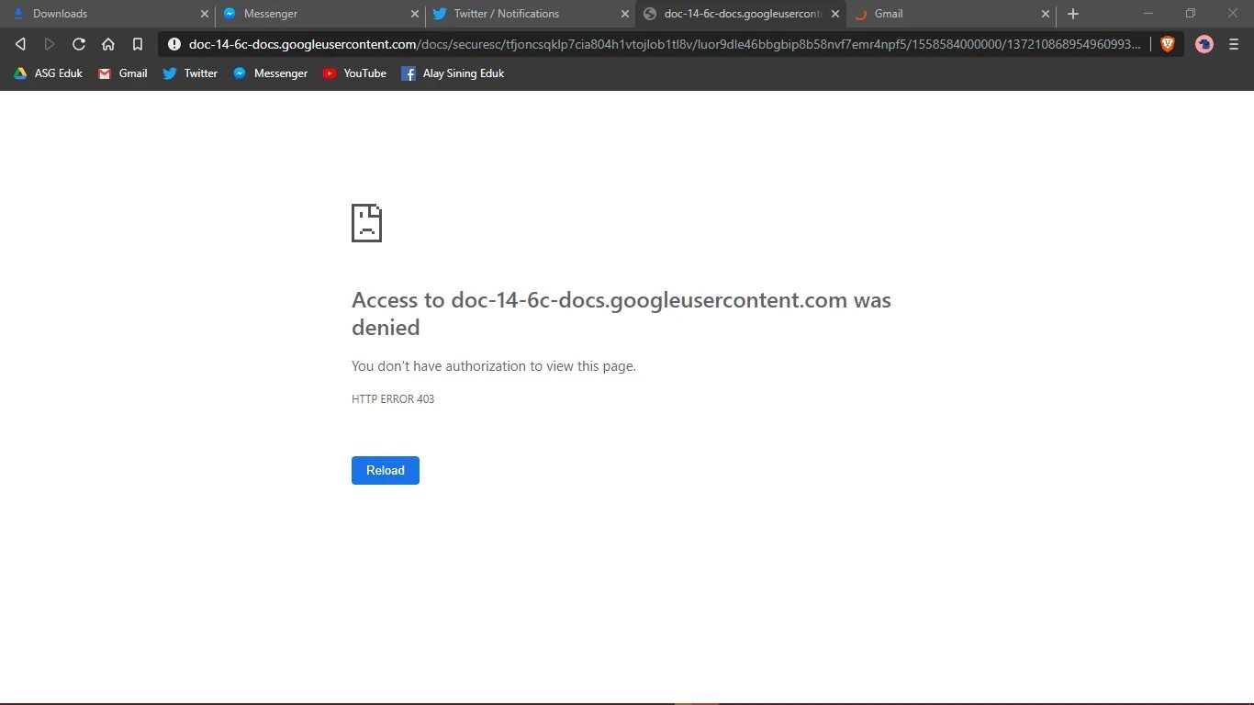Click the HTTP ERROR 403 text

pyautogui.click(x=393, y=399)
